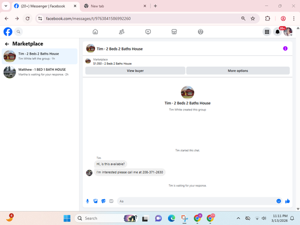
Task: Open the emoji picker in message box
Action: tap(278, 201)
